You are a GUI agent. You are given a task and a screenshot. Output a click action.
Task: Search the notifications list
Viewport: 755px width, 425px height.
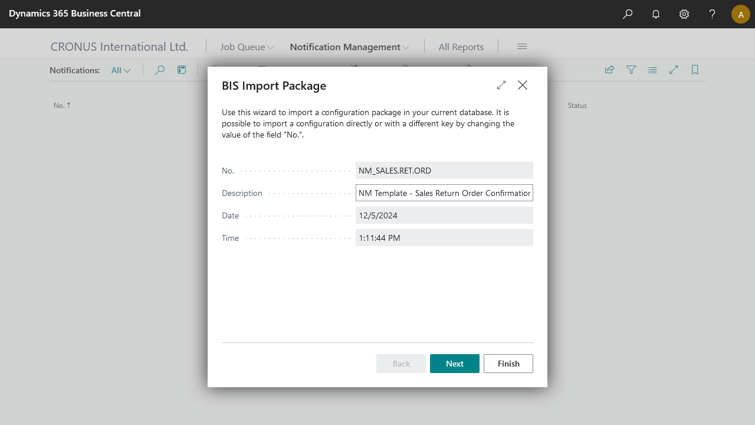pyautogui.click(x=159, y=70)
